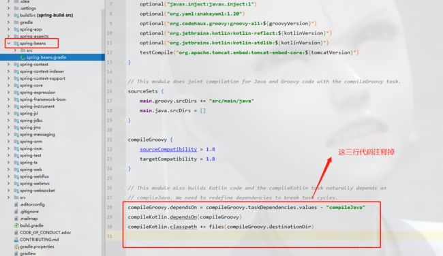The width and height of the screenshot is (443, 256).
Task: Click the spring-jcl module folder icon
Action: click(x=16, y=113)
